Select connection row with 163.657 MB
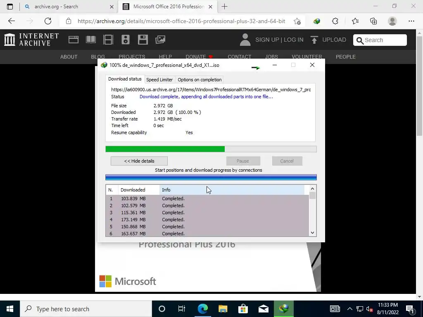The width and height of the screenshot is (423, 317). (207, 234)
